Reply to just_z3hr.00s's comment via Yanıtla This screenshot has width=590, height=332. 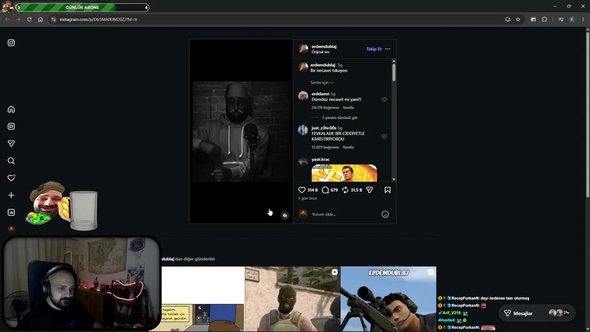pos(348,147)
